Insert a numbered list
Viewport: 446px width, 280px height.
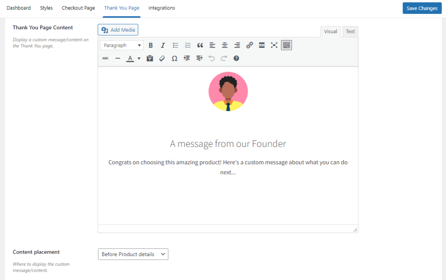pyautogui.click(x=187, y=45)
